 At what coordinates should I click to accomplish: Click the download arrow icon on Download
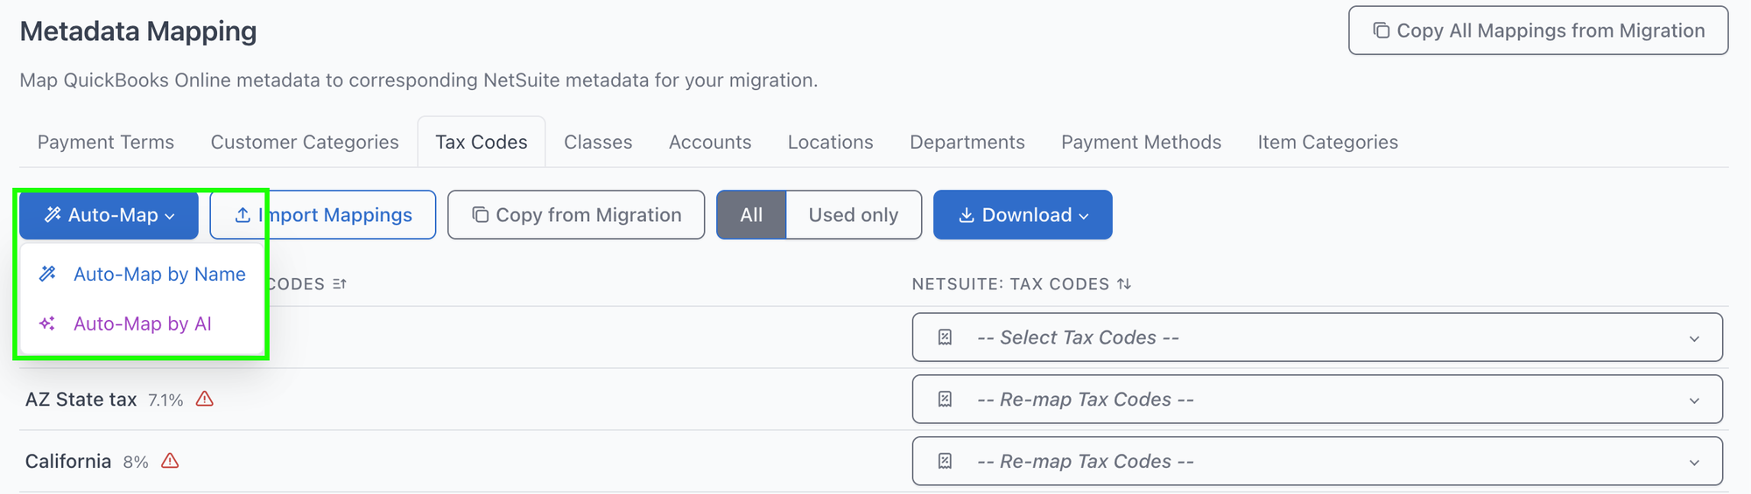(967, 215)
